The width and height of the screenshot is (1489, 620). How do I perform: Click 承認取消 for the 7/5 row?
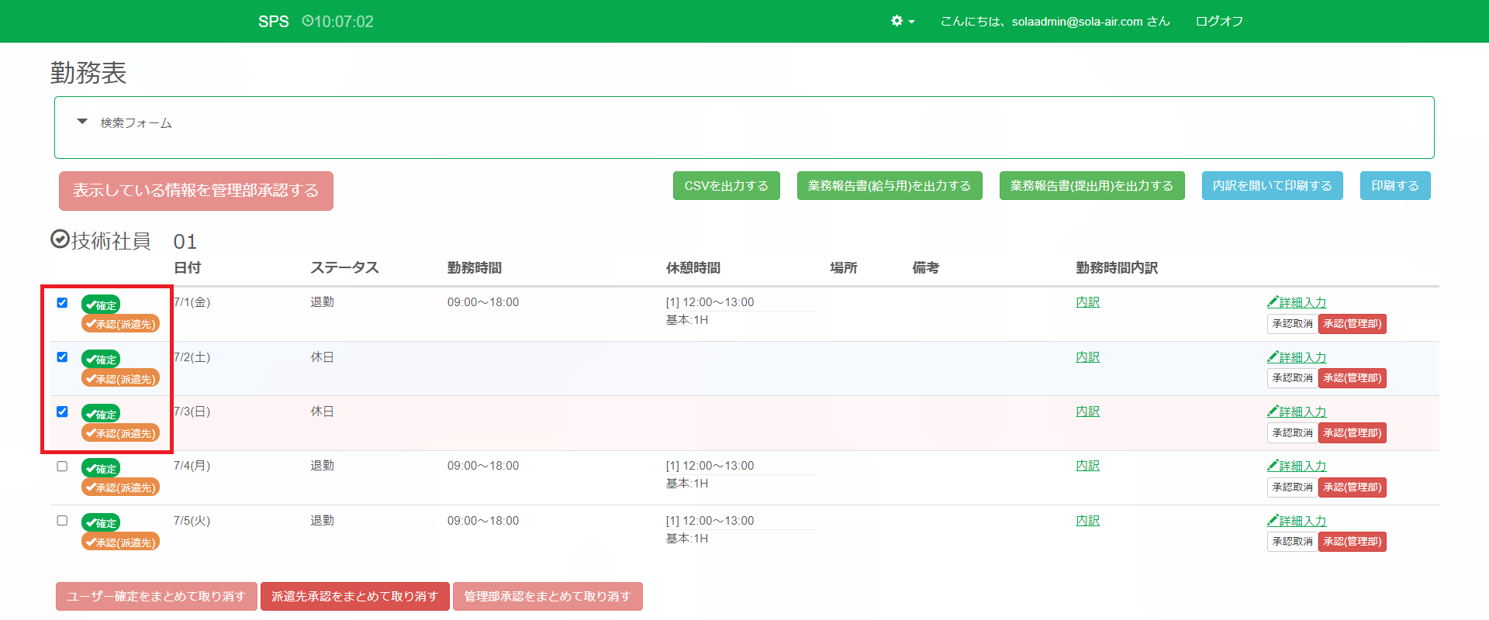click(x=1292, y=542)
